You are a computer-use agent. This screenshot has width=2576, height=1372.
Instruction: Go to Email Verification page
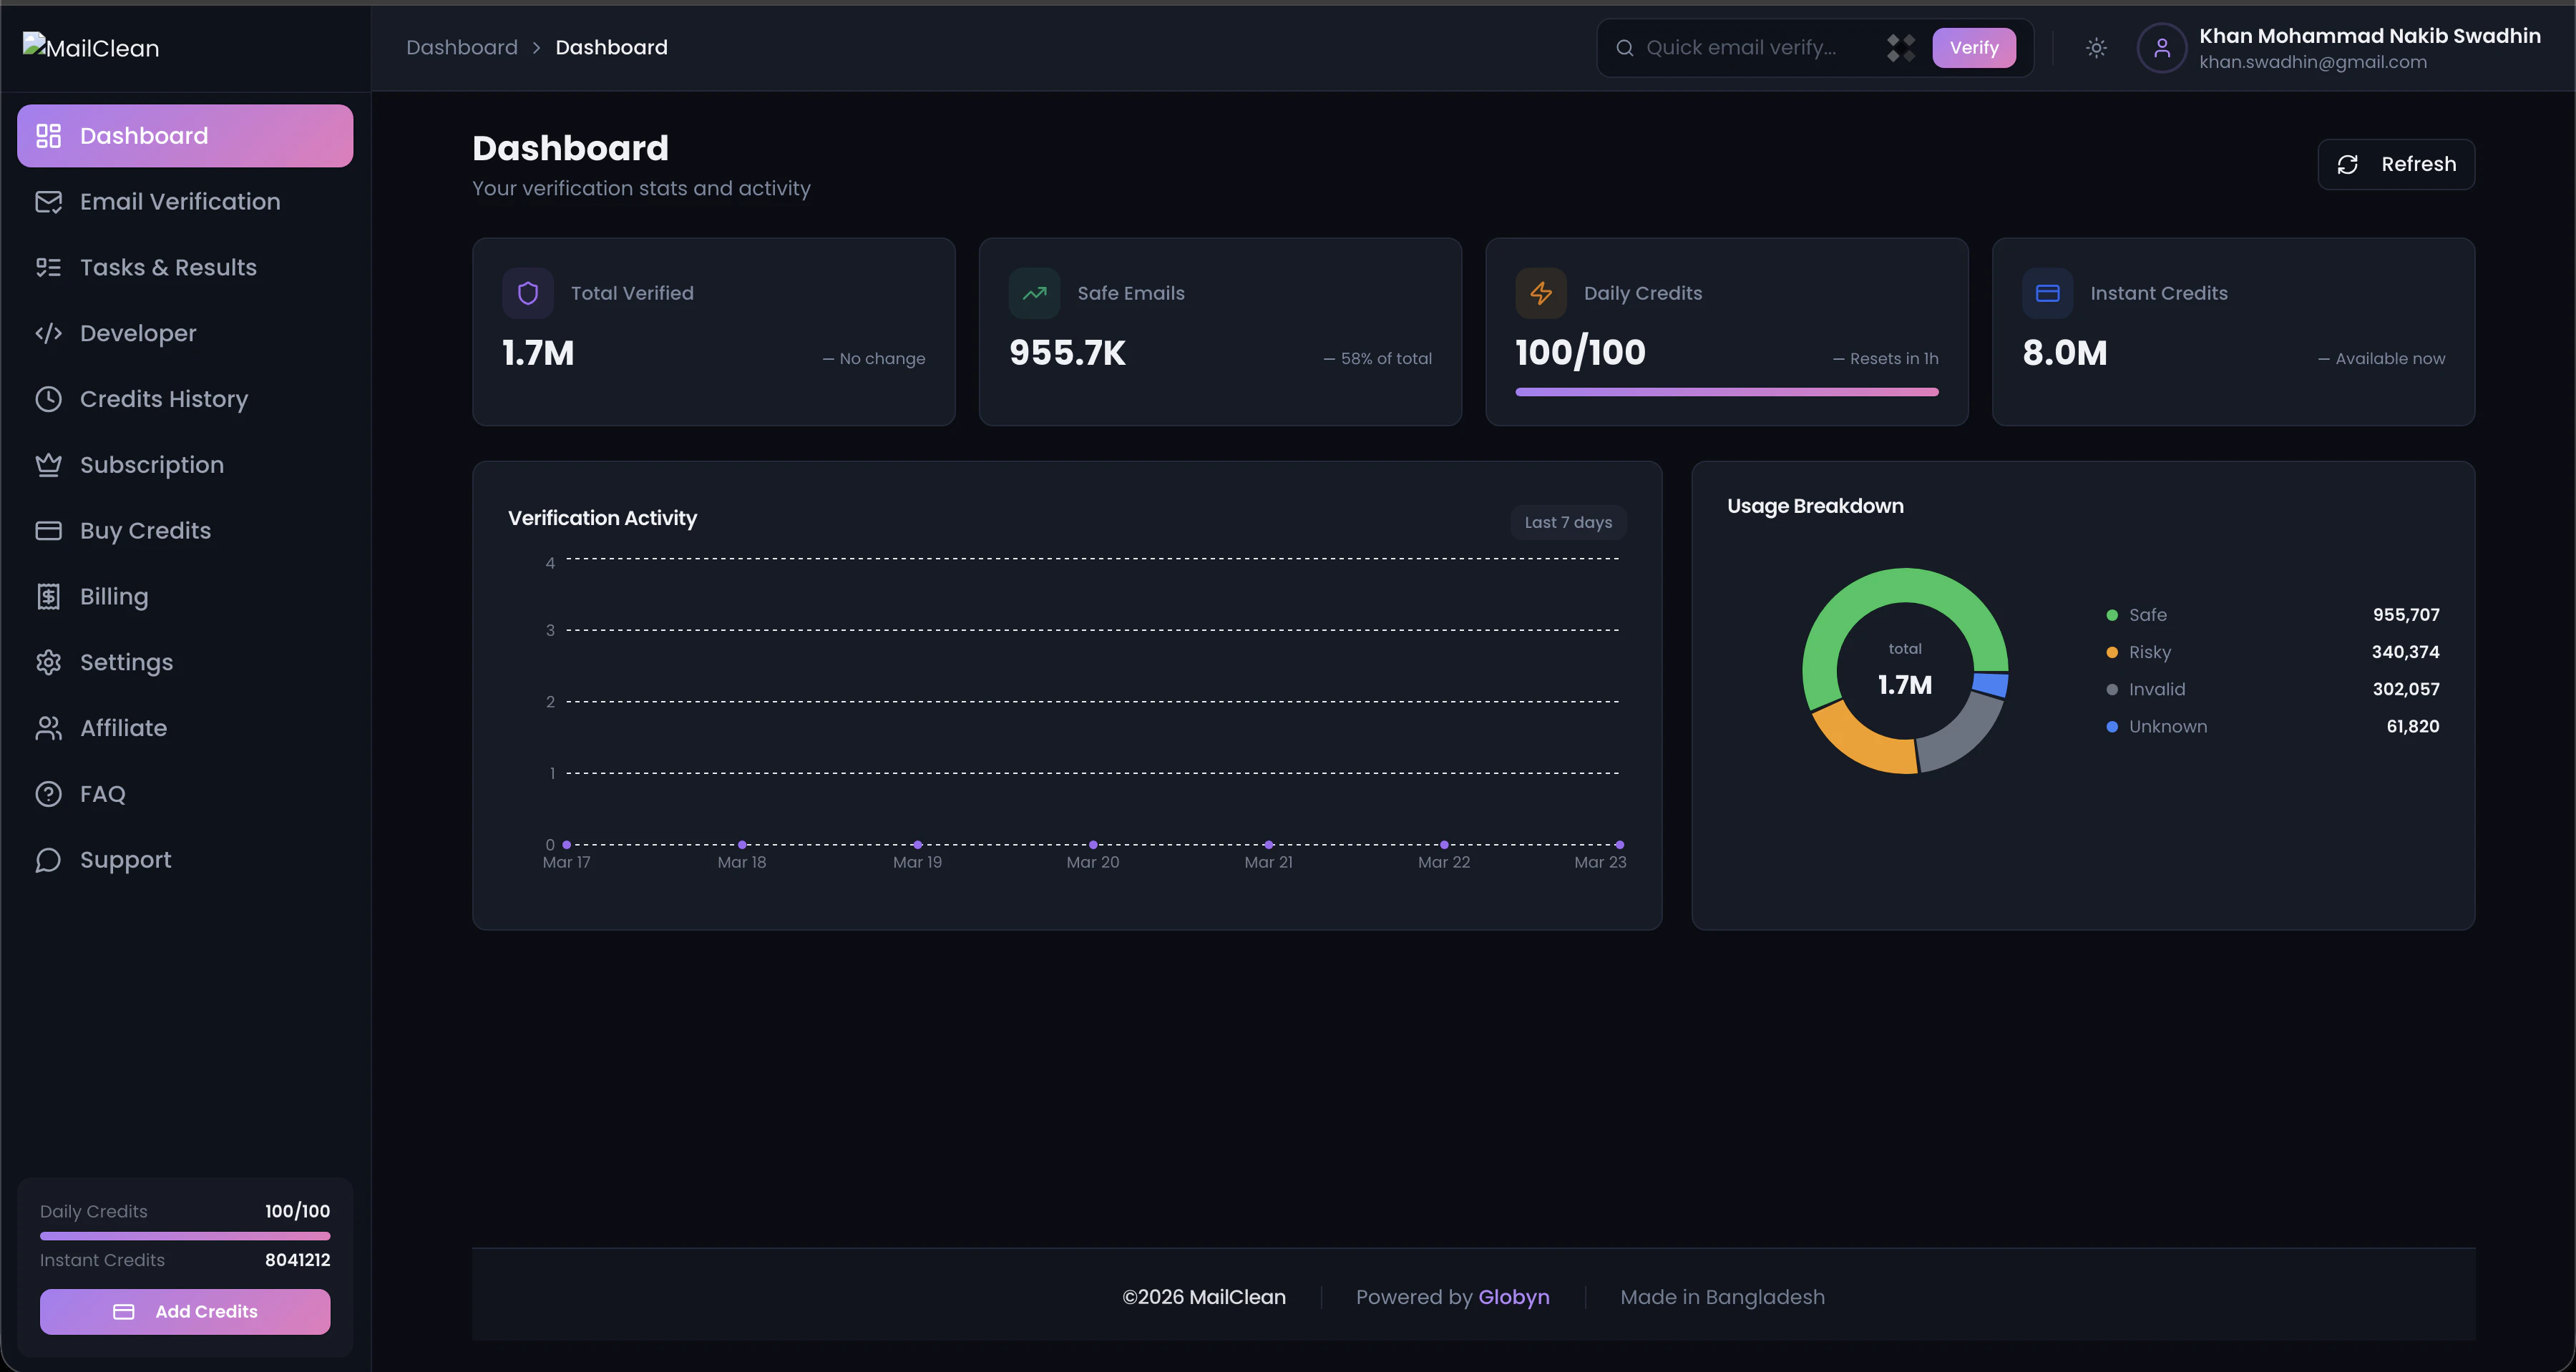[180, 202]
